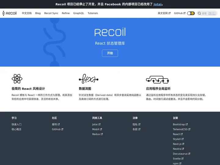Click external-link icon beside navbar GitHub
The image size is (220, 165).
184,13
